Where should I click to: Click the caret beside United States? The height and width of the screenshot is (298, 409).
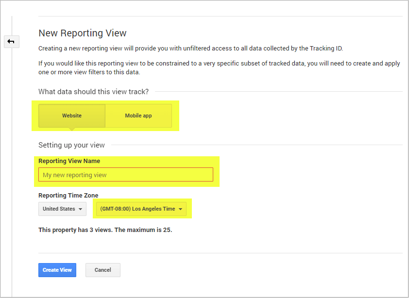pyautogui.click(x=80, y=209)
